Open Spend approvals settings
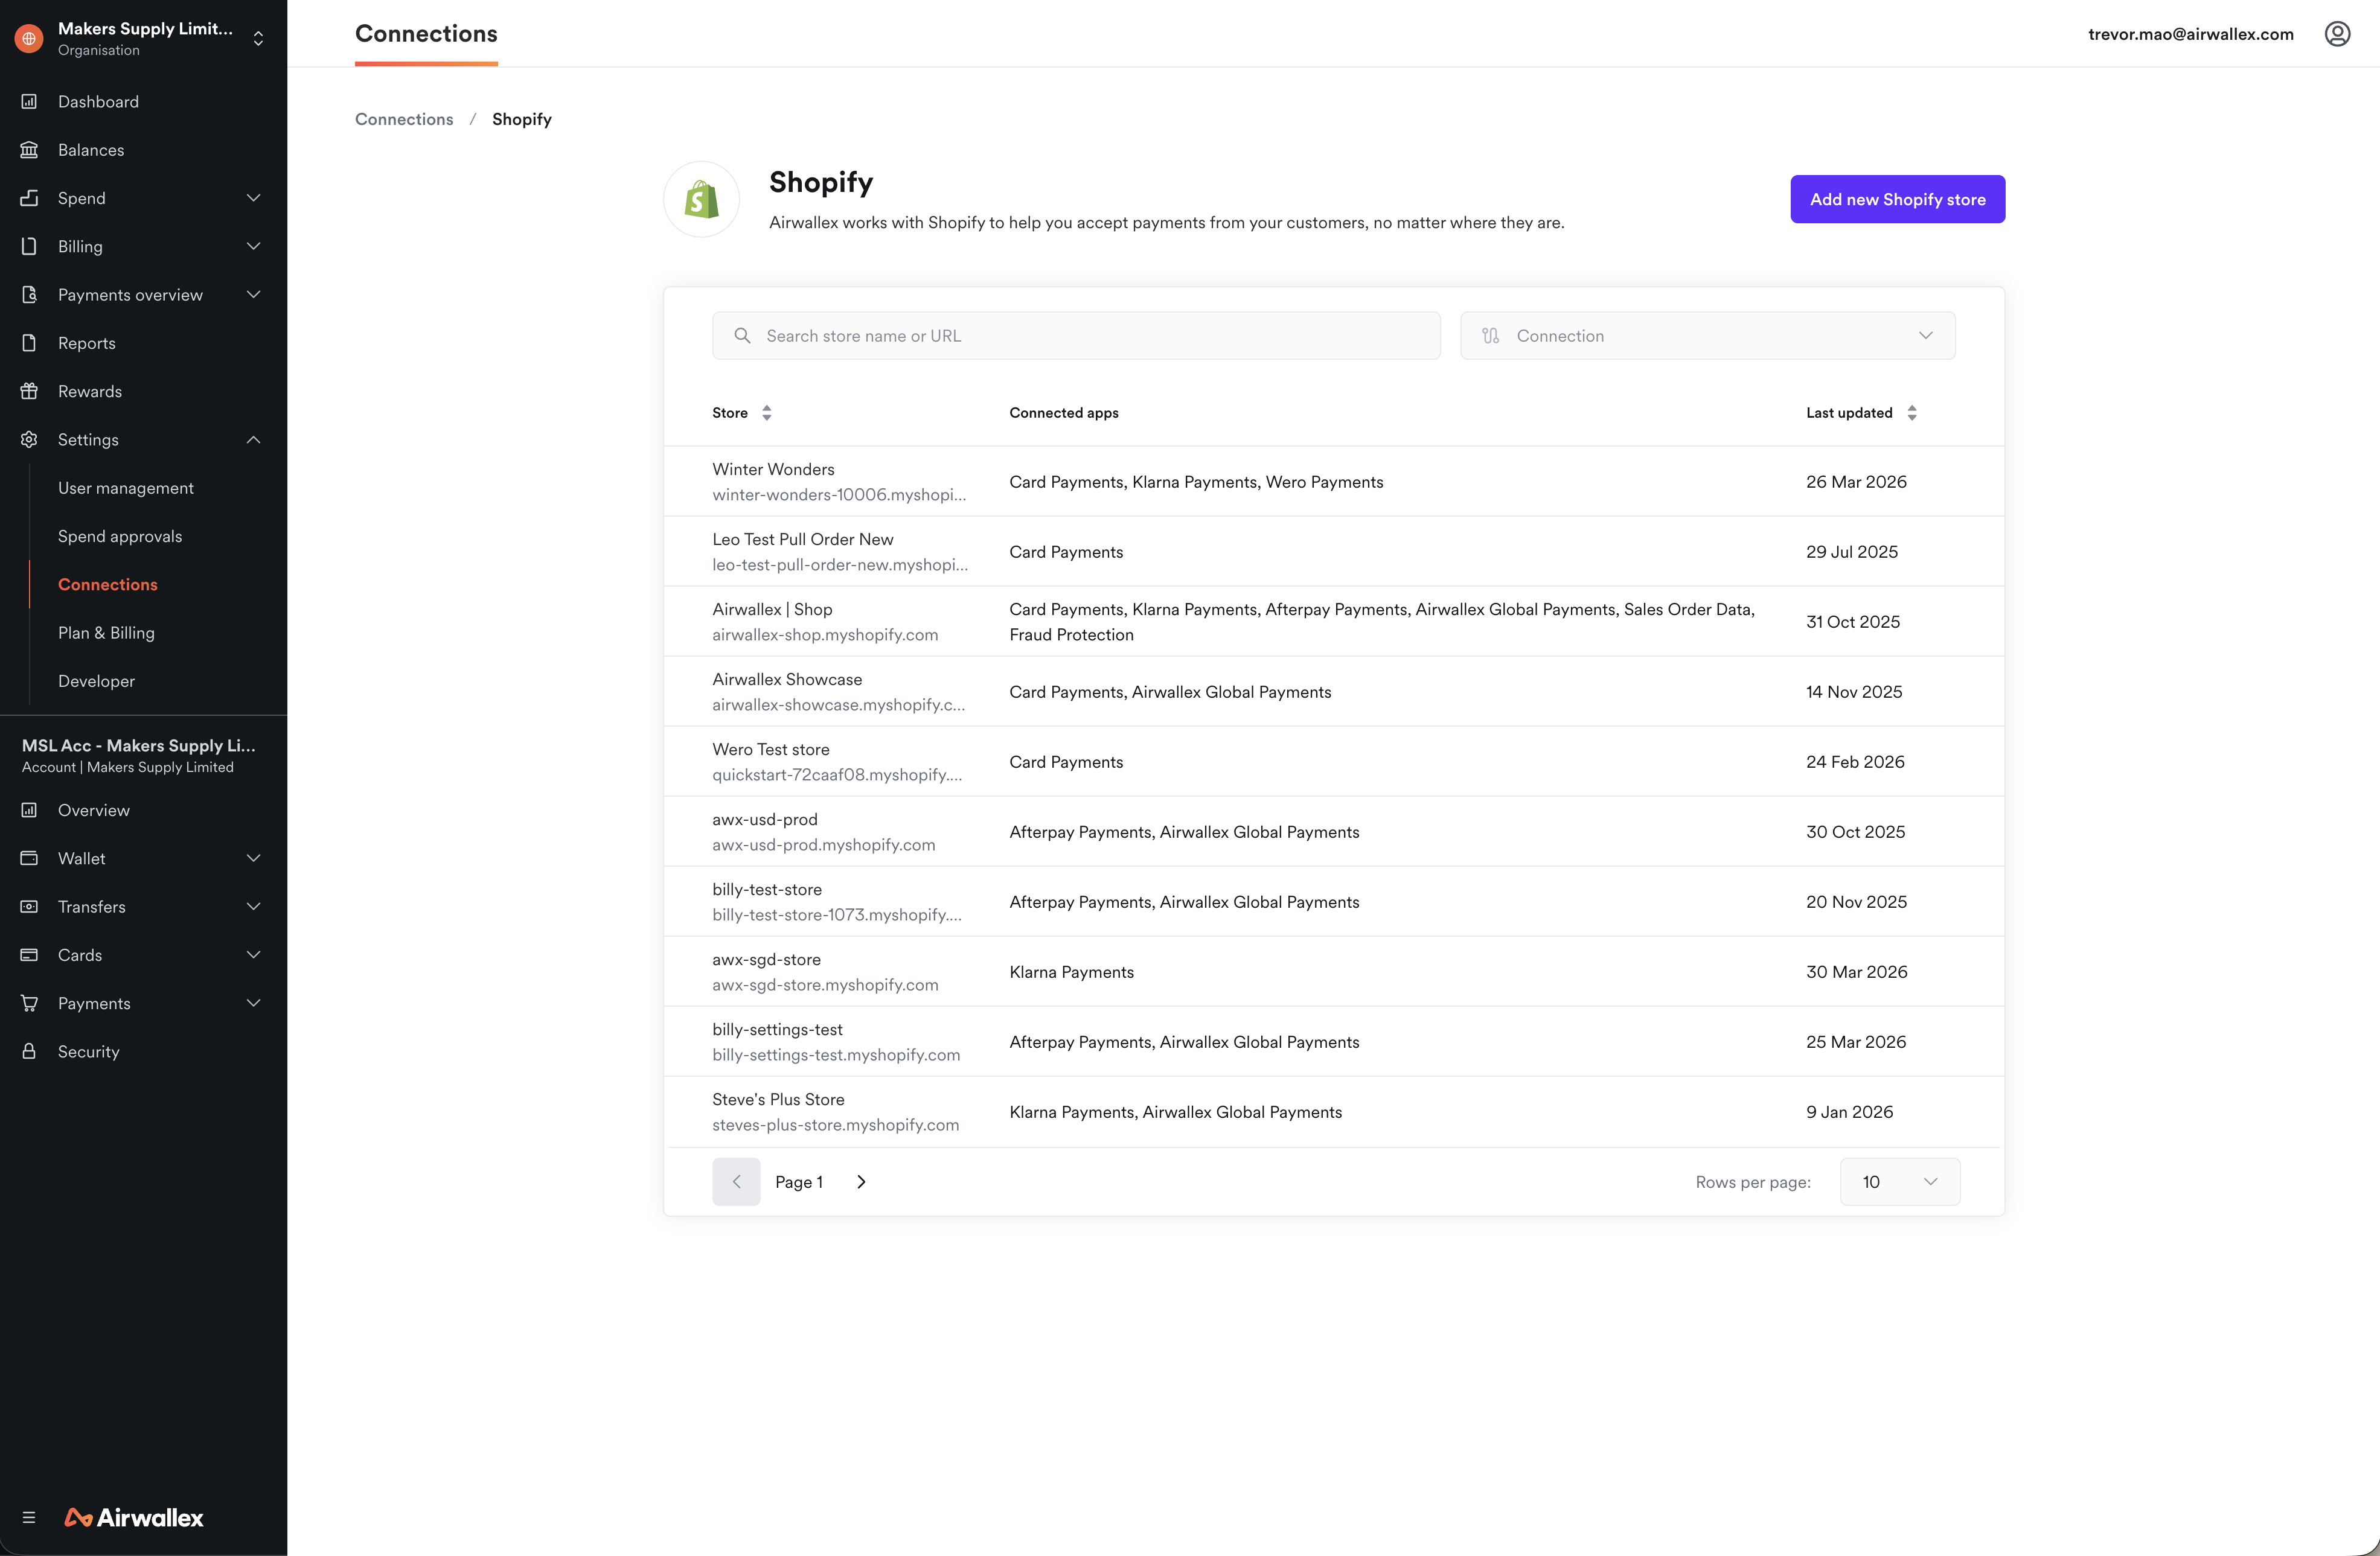 120,536
